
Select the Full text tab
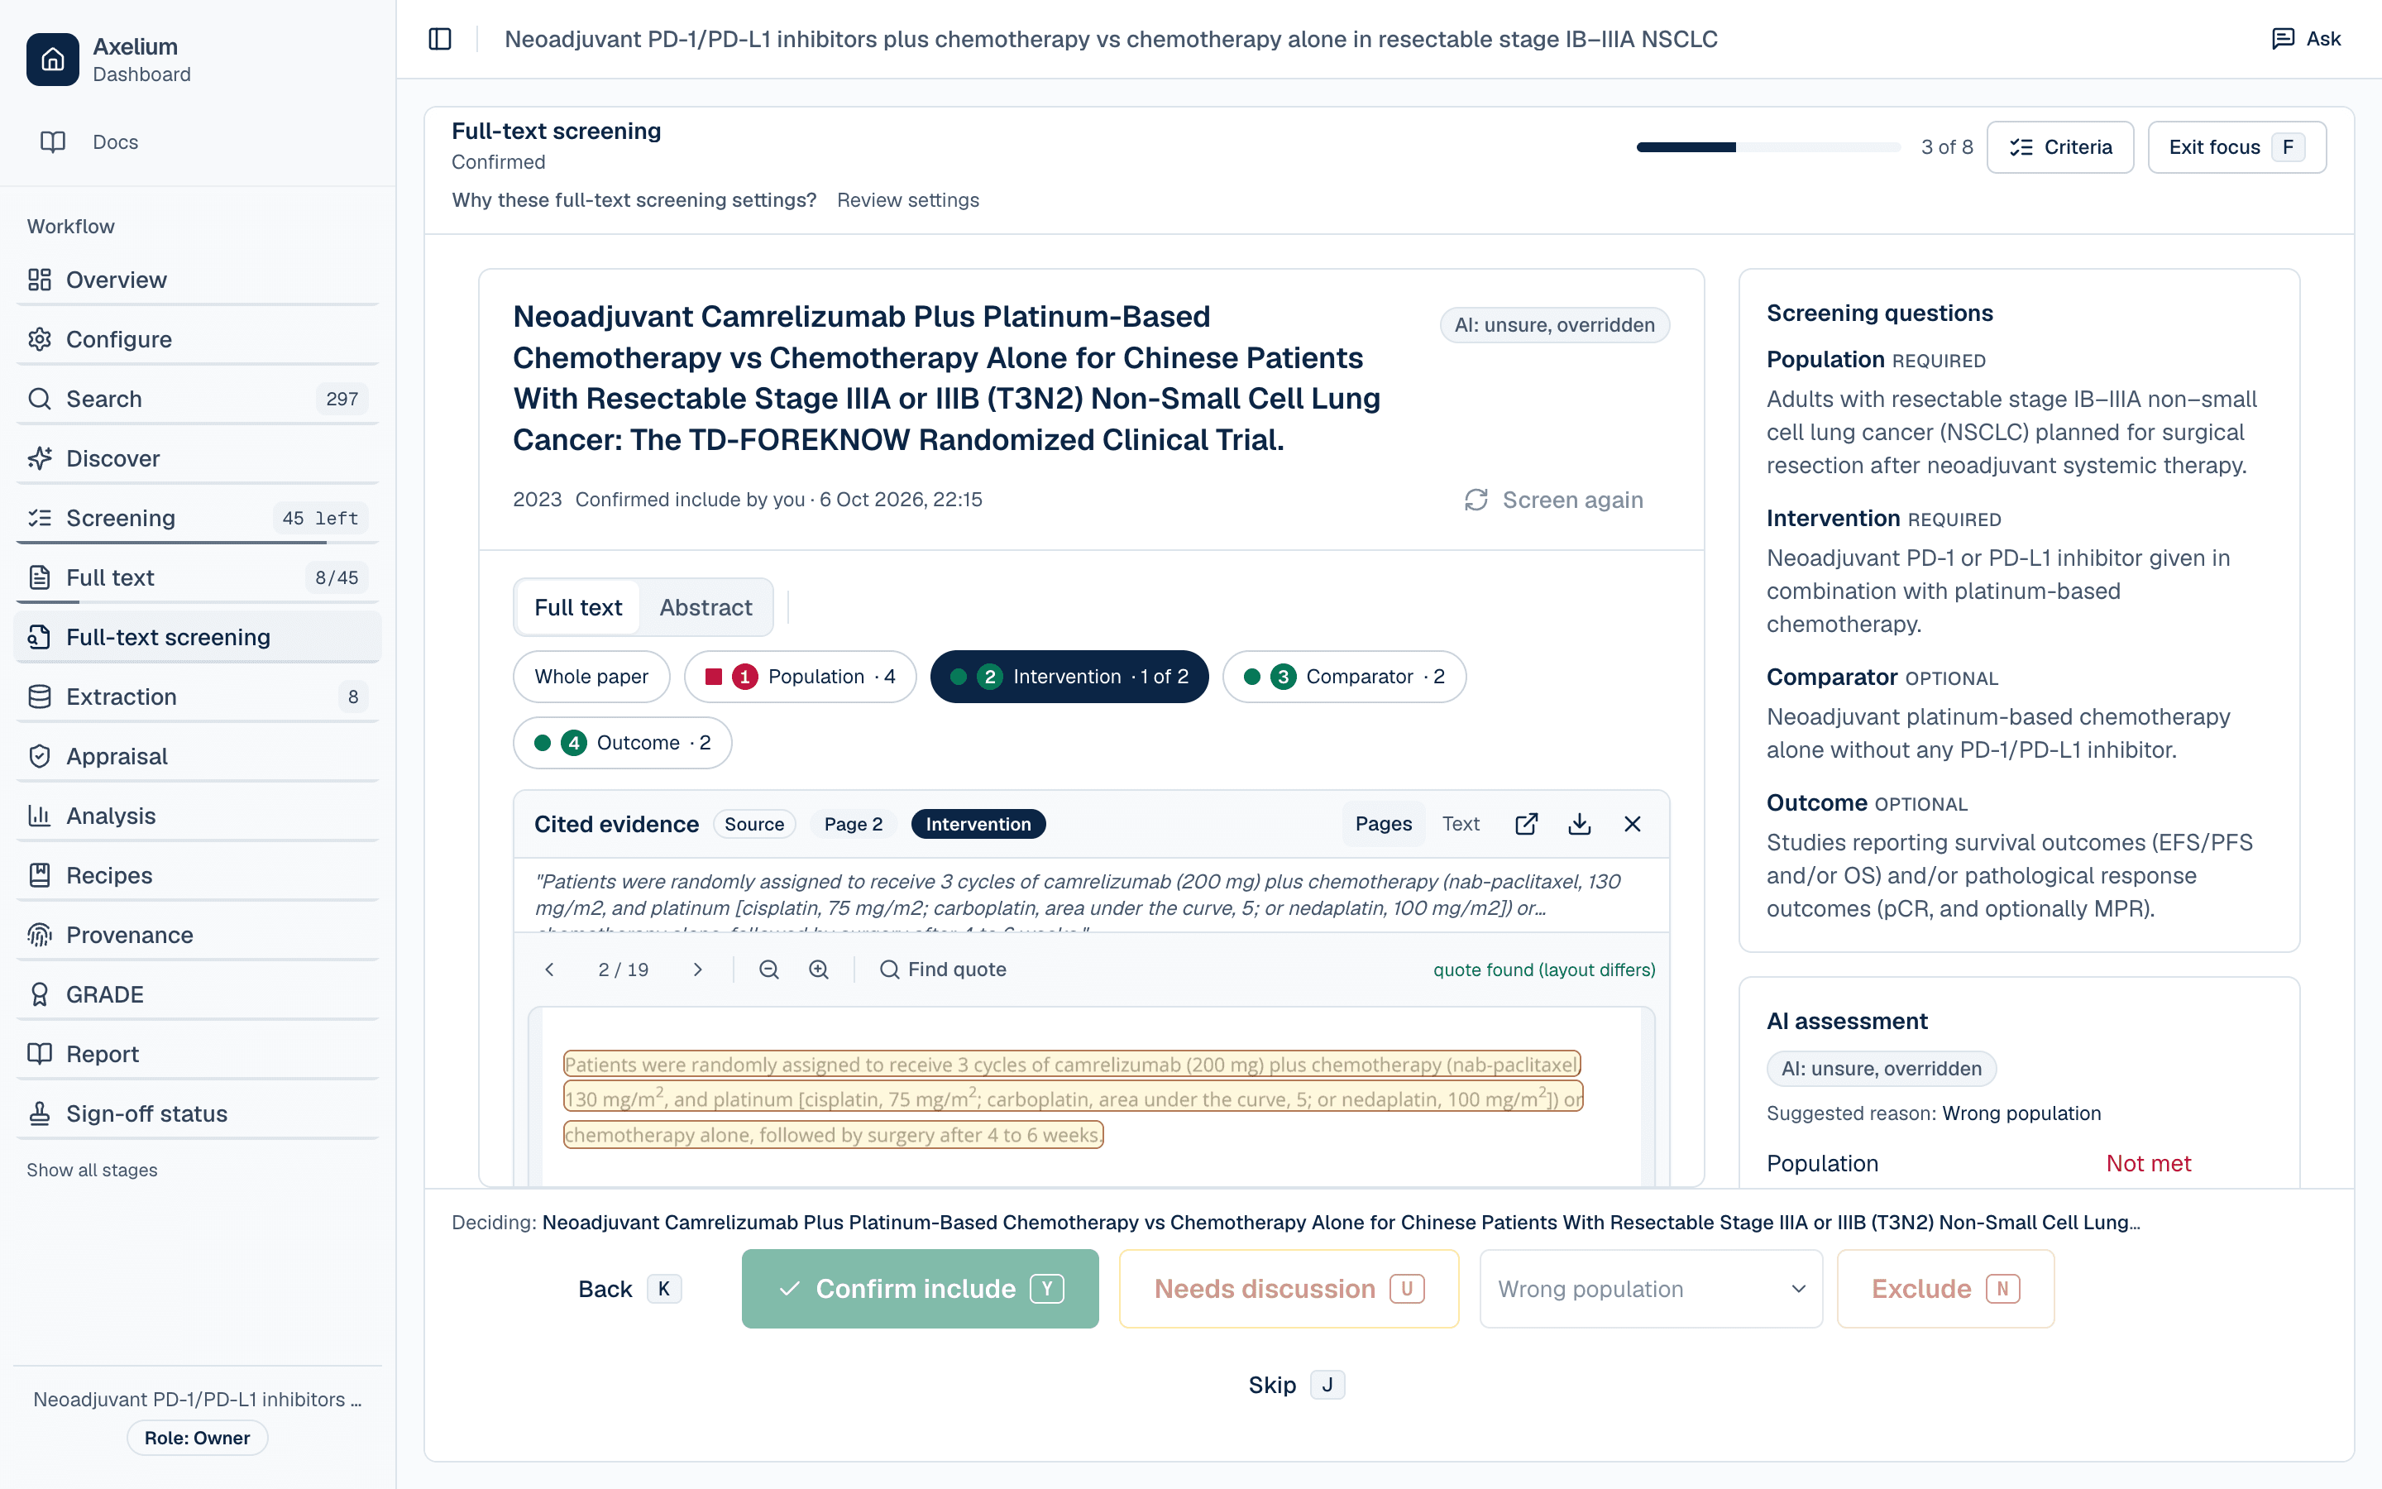click(578, 608)
